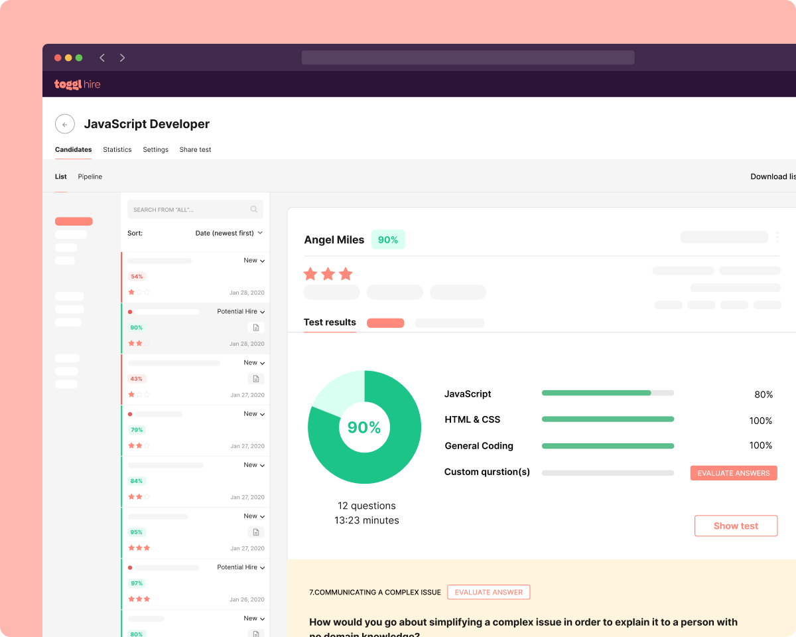Click the 7.Communicating a complex issue heading
796x637 pixels.
tap(375, 592)
